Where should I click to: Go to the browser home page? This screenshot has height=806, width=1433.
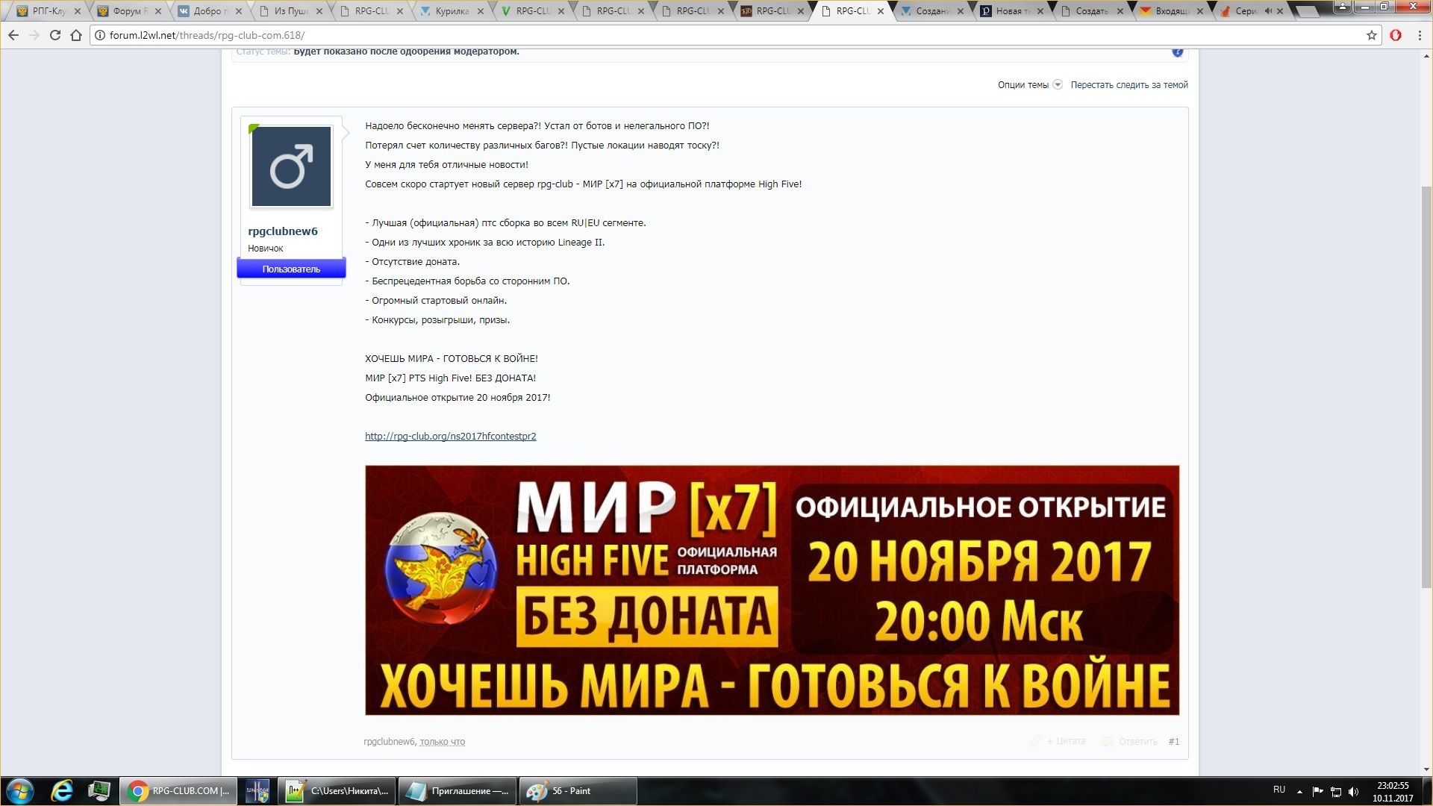point(76,35)
